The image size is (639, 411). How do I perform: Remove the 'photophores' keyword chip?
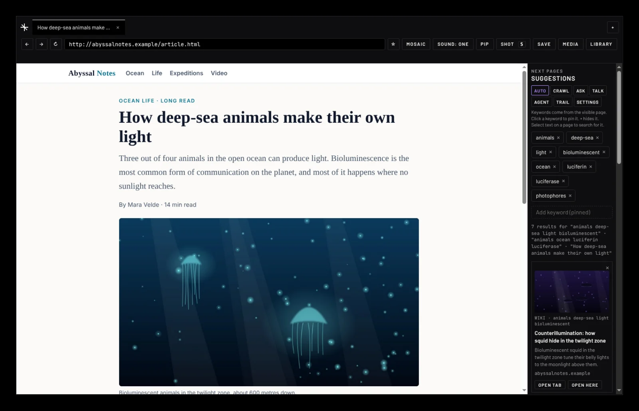pos(570,196)
